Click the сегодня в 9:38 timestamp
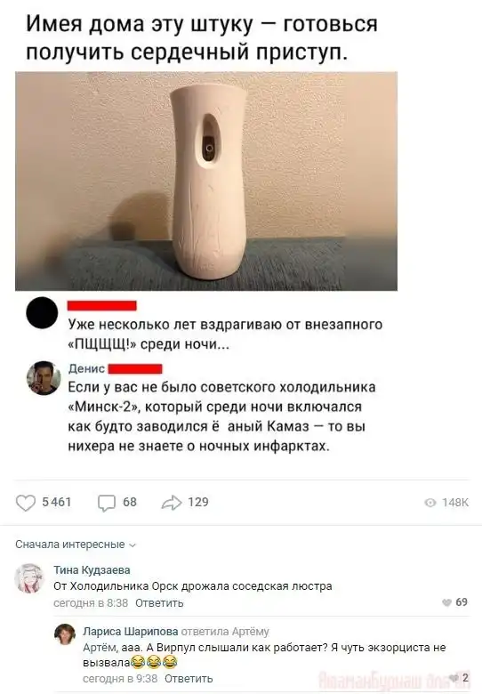 120,679
